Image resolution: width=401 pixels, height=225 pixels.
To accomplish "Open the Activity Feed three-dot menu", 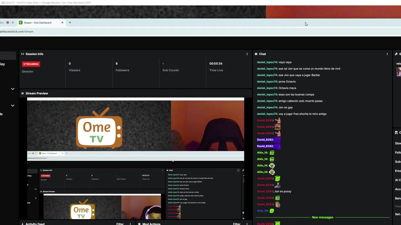I will pyautogui.click(x=130, y=224).
